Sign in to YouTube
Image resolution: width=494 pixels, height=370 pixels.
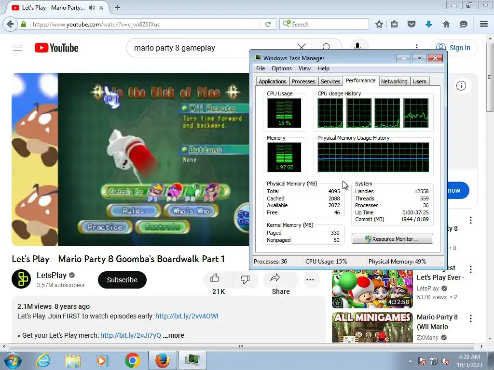click(x=453, y=48)
